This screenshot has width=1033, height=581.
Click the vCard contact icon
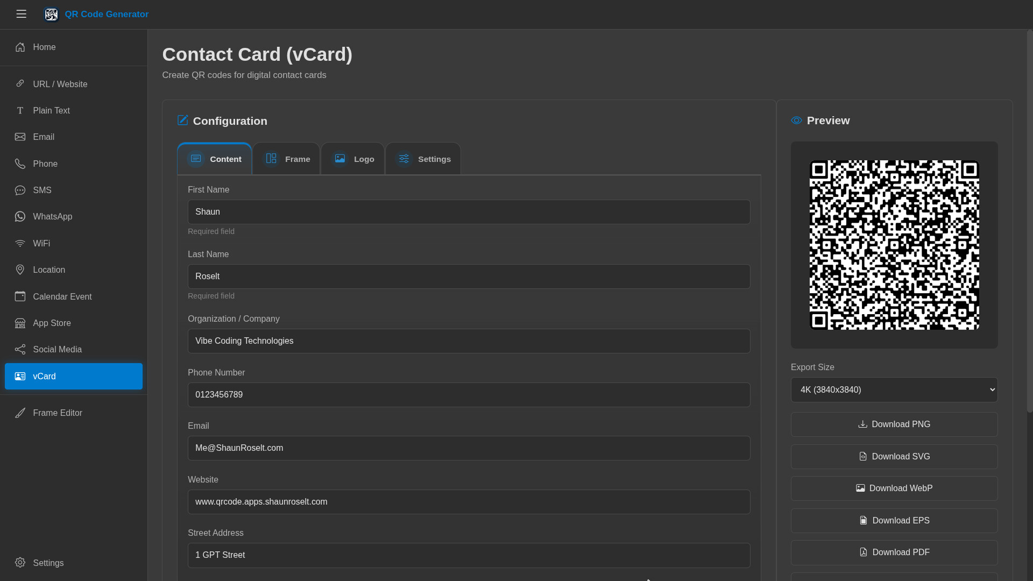coord(20,376)
